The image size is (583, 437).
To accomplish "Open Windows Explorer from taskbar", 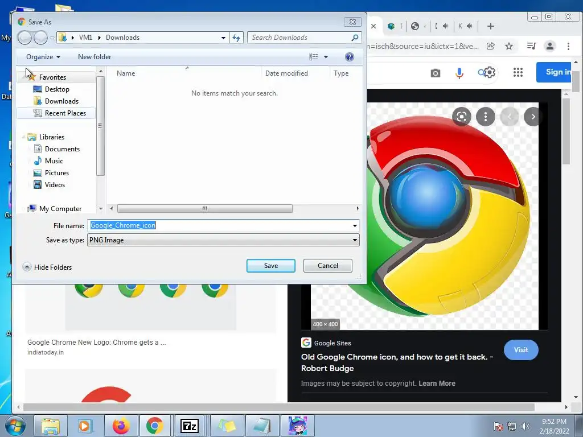I will pos(51,426).
